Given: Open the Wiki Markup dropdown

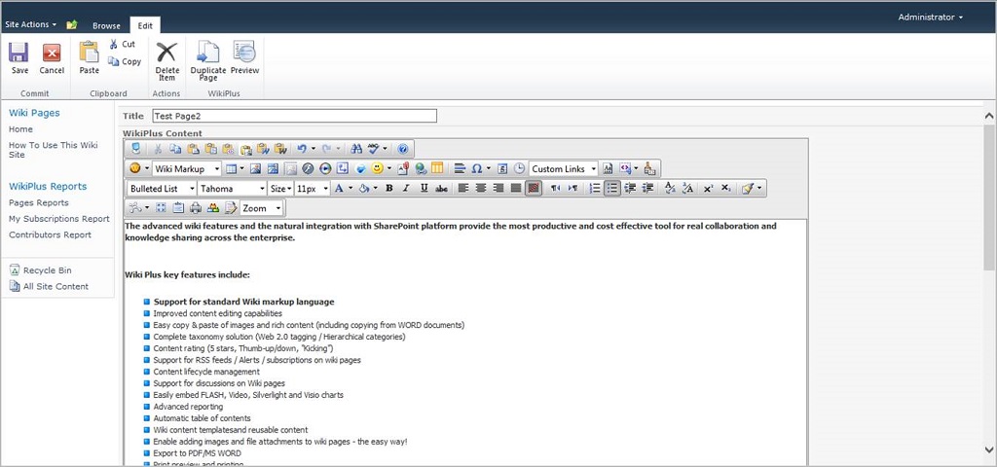Looking at the screenshot, I should tap(187, 168).
